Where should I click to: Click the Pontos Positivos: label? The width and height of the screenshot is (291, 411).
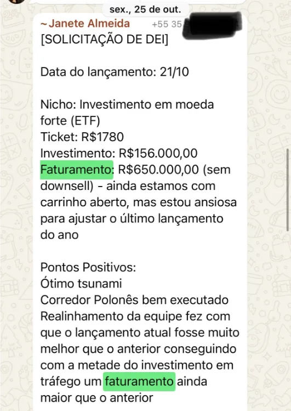coord(88,267)
